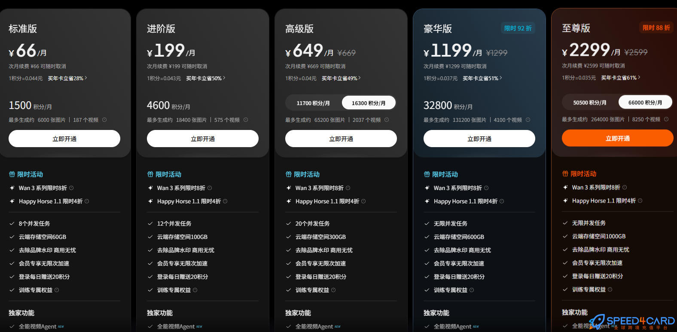Click 限时 88 折 badge on 至尊版
This screenshot has width=677, height=332.
click(656, 28)
